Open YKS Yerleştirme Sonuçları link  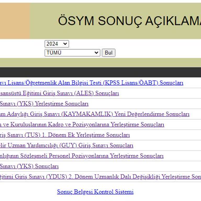44,104
